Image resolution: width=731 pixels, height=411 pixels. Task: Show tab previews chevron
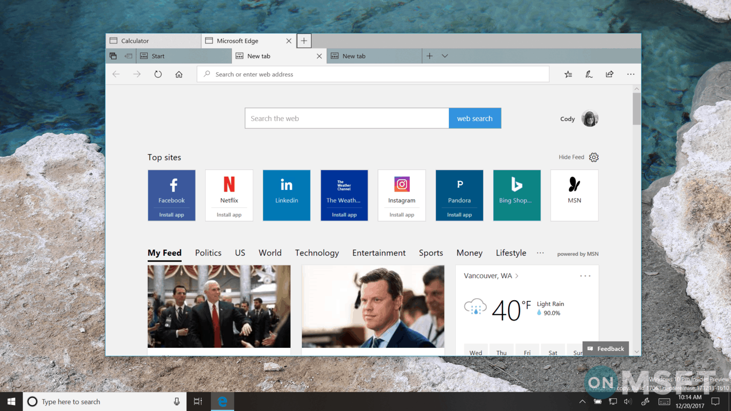tap(444, 56)
